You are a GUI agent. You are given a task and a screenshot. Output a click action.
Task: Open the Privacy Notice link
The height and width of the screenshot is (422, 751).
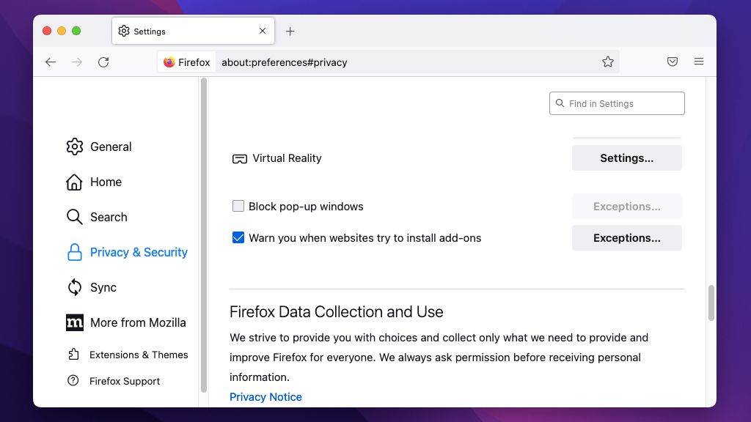coord(265,396)
